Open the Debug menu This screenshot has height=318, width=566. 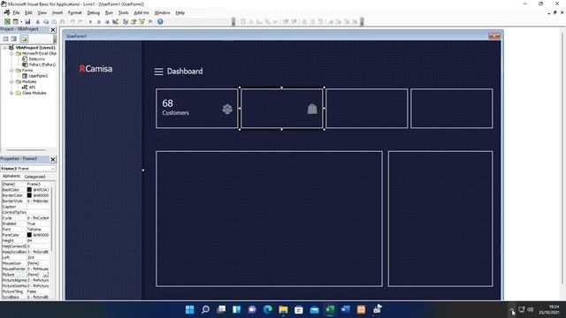point(93,12)
